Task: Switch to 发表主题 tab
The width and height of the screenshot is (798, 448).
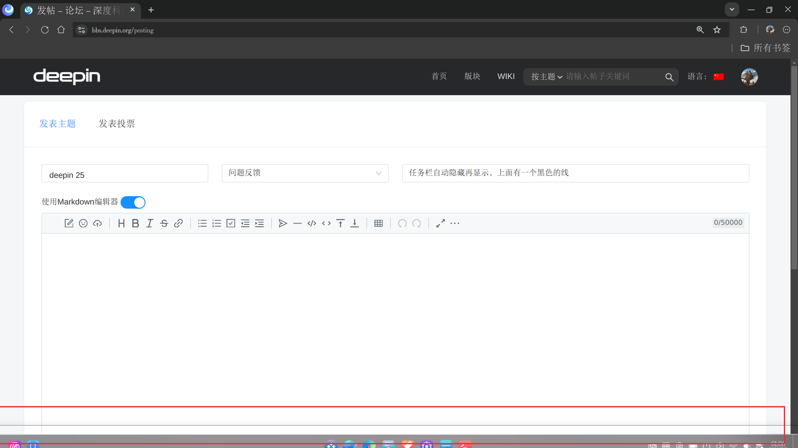Action: point(57,123)
